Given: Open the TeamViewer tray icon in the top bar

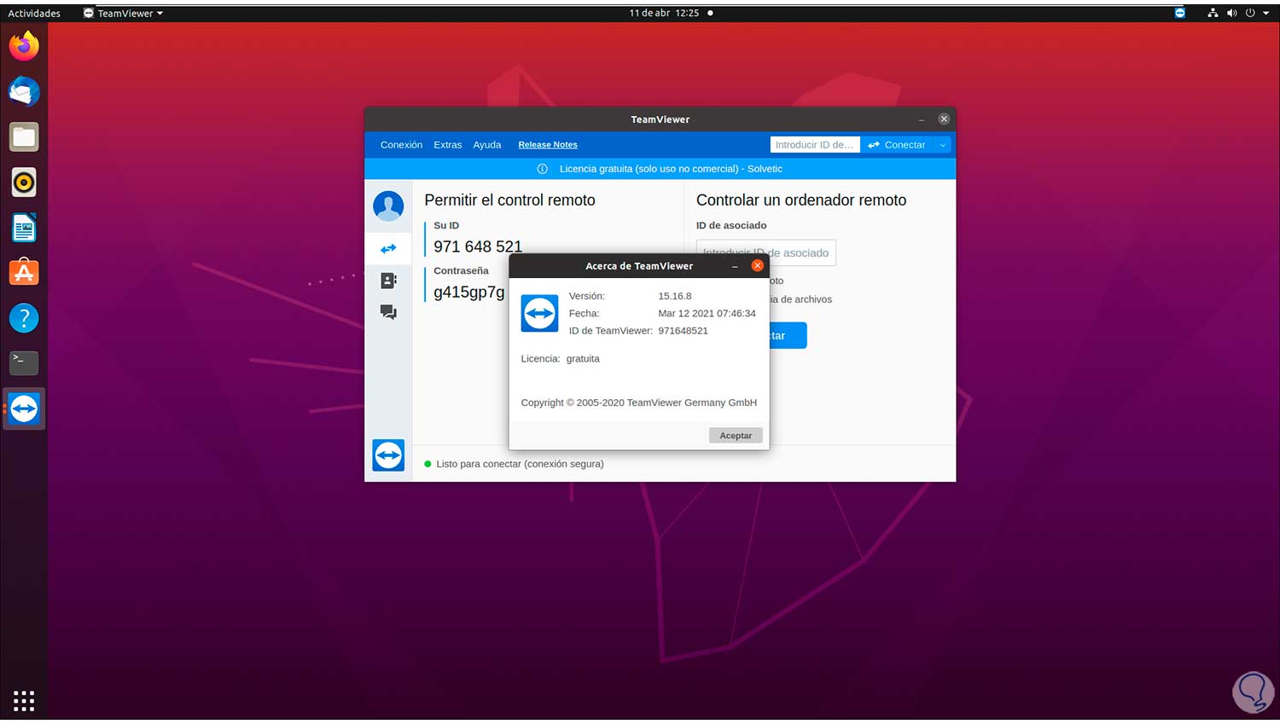Looking at the screenshot, I should tap(1180, 13).
